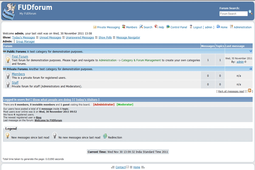The image size is (255, 170).
Task: Open the Administration menu link
Action: click(x=243, y=27)
